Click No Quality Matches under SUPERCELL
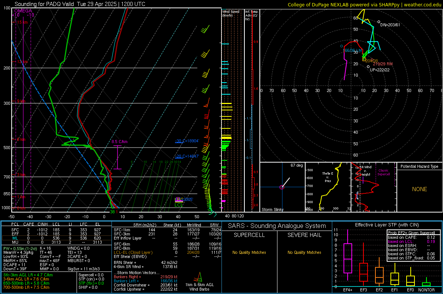The image size is (443, 294). coord(249,252)
